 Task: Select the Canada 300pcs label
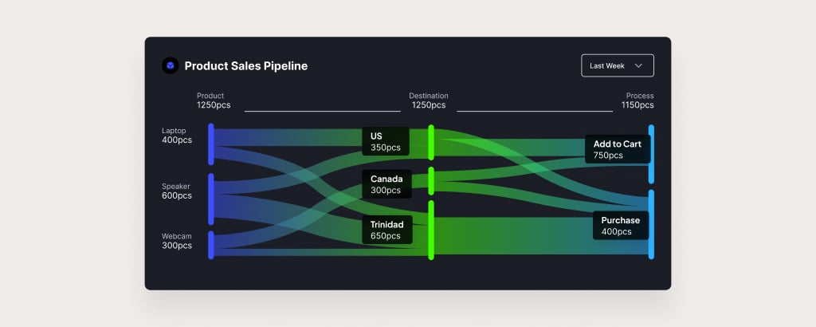tap(386, 184)
